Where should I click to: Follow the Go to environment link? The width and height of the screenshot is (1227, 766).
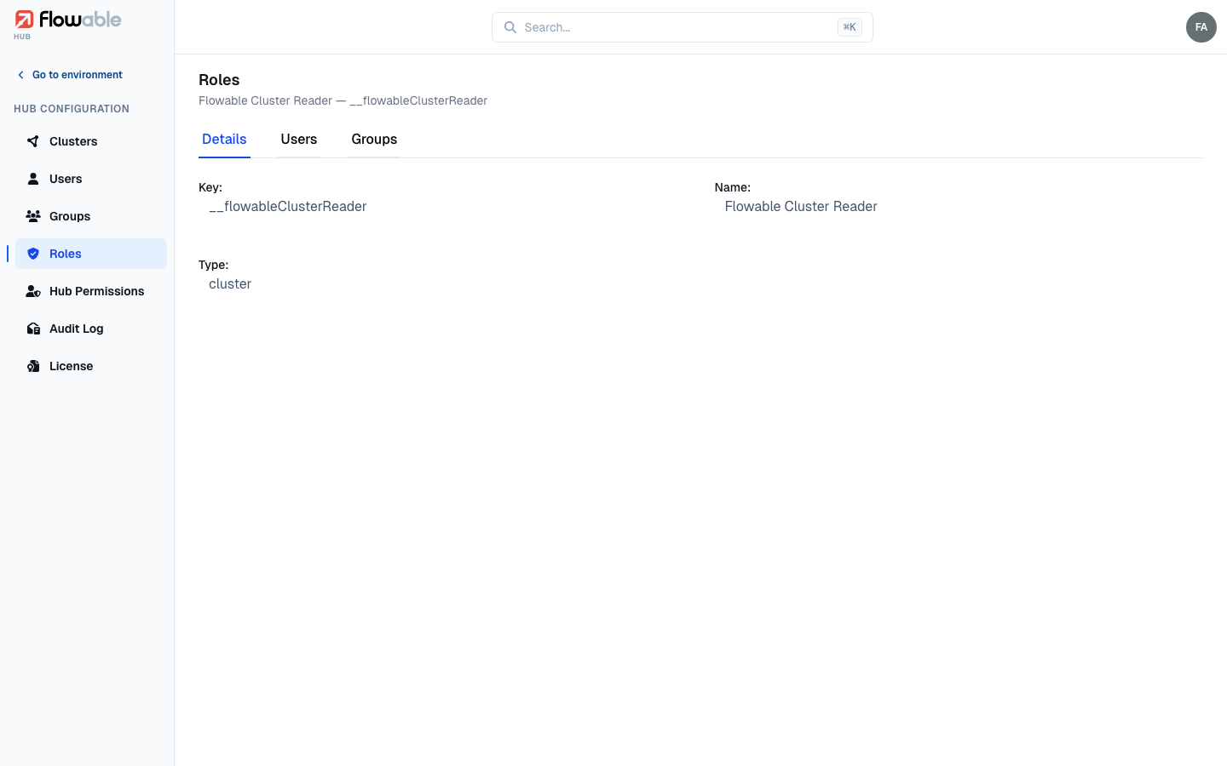coord(78,75)
